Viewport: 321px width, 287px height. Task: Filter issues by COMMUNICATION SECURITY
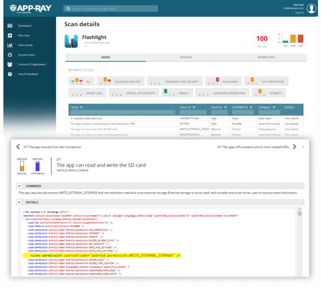point(175,81)
